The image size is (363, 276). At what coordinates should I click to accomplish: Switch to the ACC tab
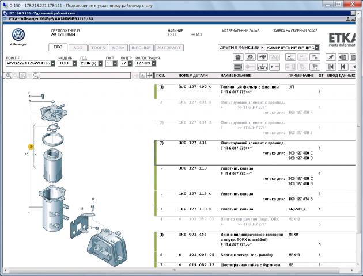78,48
